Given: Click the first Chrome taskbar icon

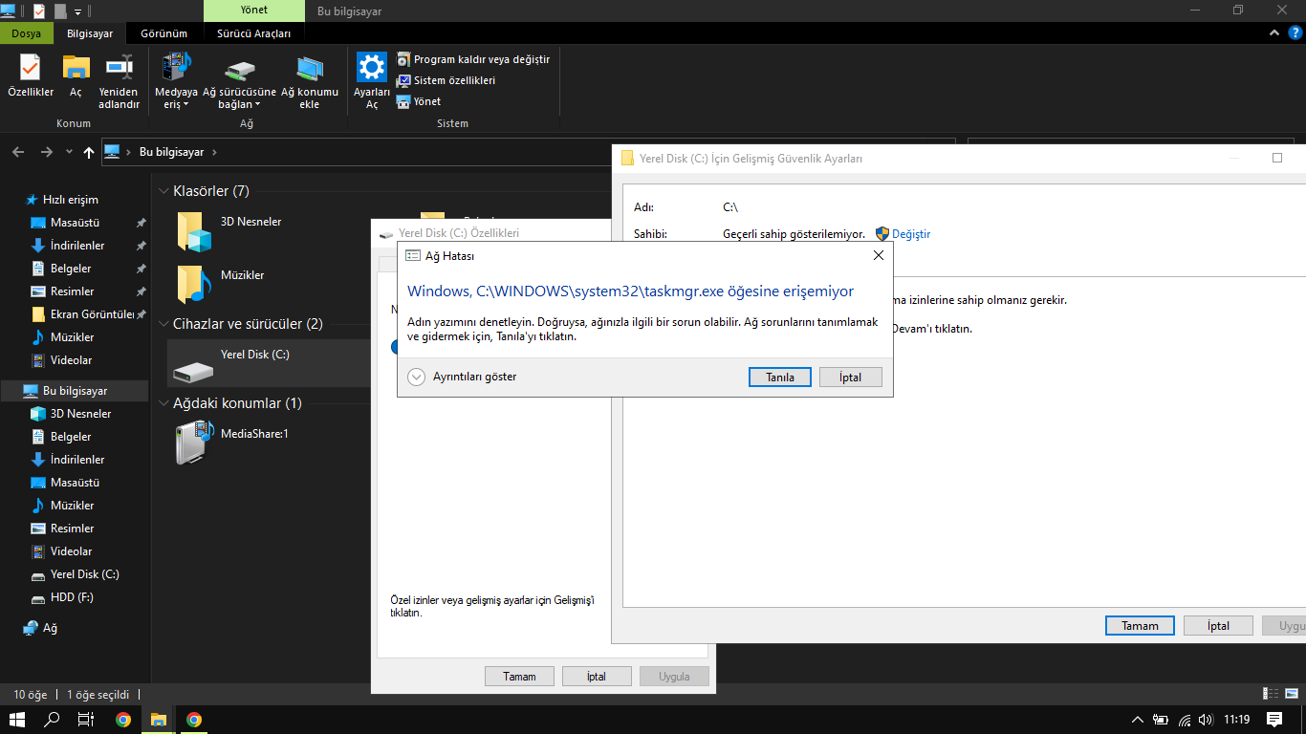Looking at the screenshot, I should coord(123,720).
